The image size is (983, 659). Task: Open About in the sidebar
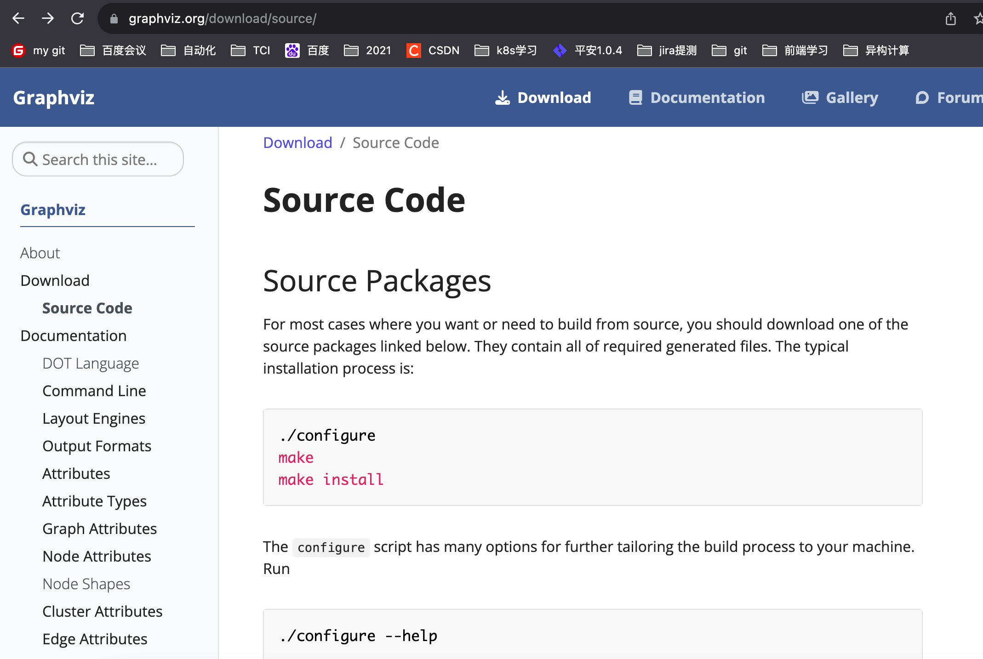tap(40, 253)
